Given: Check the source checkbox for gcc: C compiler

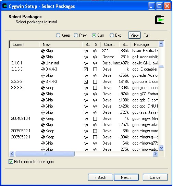Looking at the screenshot, I should coord(95,70).
